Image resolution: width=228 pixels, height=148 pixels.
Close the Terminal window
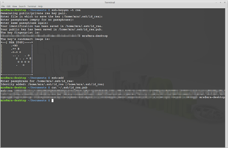[225, 3]
